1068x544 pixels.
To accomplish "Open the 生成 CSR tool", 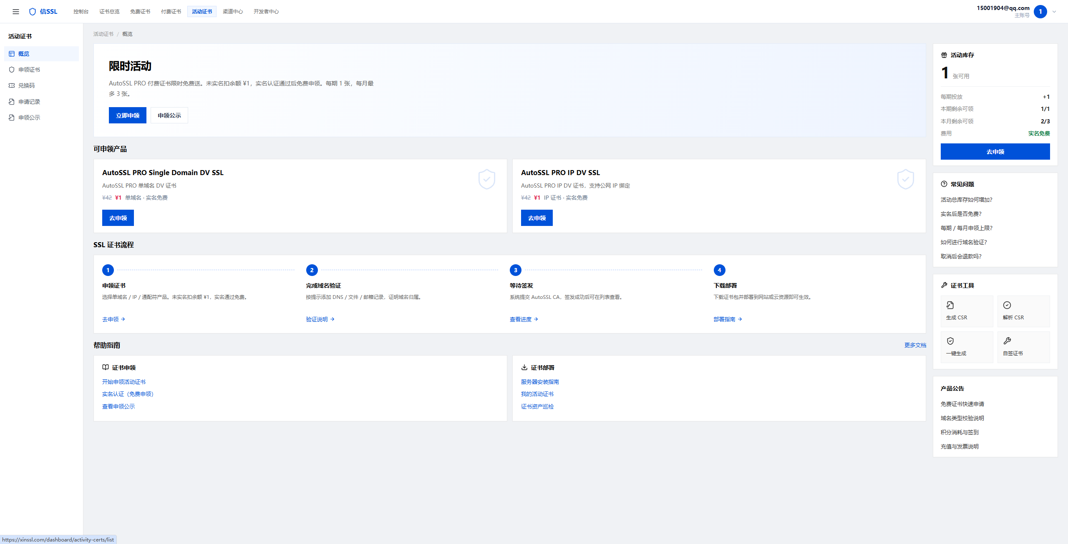I will 967,311.
